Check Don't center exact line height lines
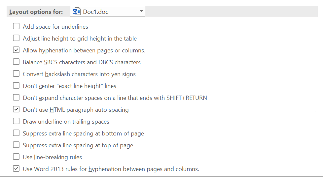Viewport: 323px width, 177px height. click(16, 85)
